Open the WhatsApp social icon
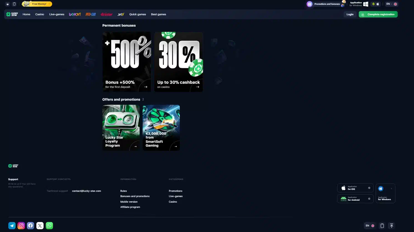414x232 pixels. point(49,226)
